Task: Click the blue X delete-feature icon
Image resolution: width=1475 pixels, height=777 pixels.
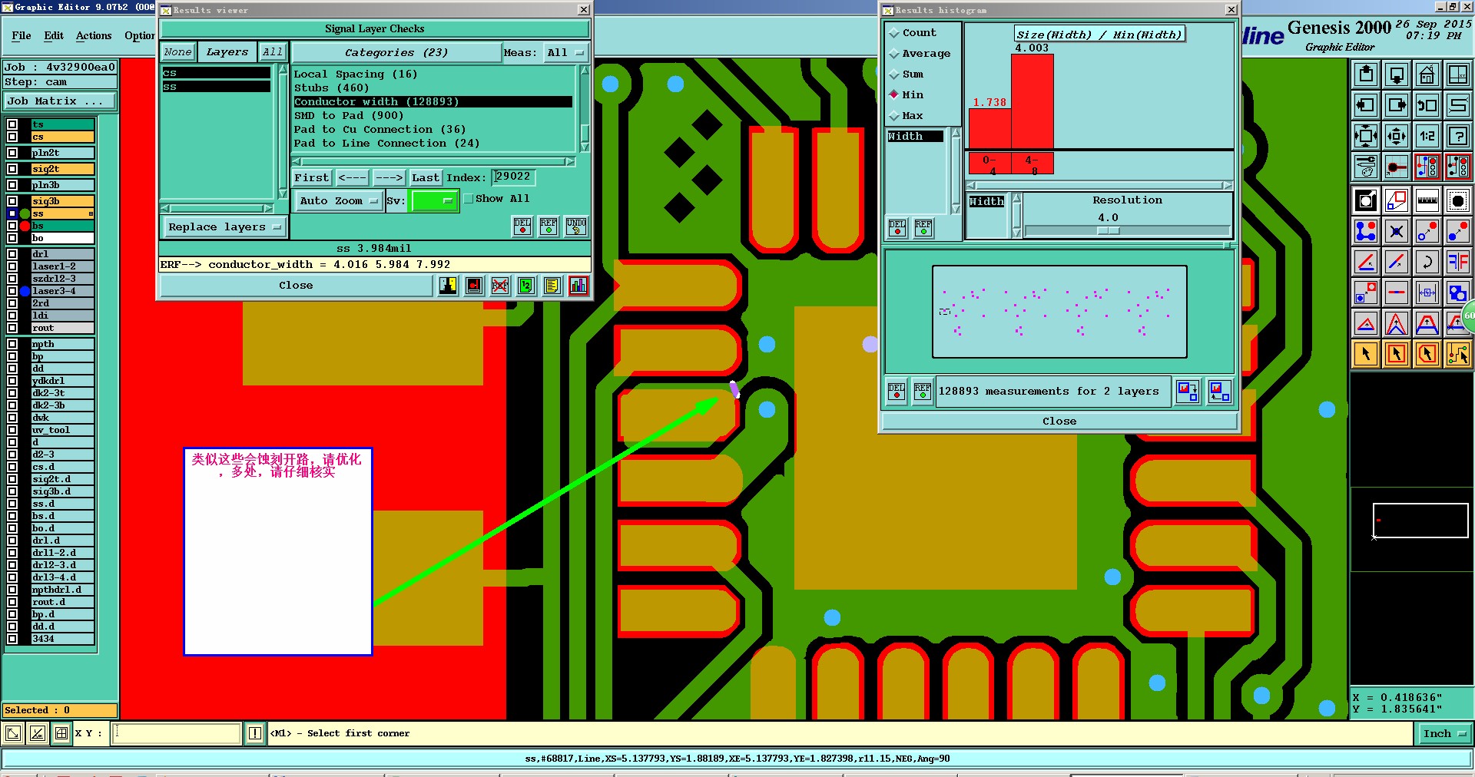Action: tap(1397, 231)
